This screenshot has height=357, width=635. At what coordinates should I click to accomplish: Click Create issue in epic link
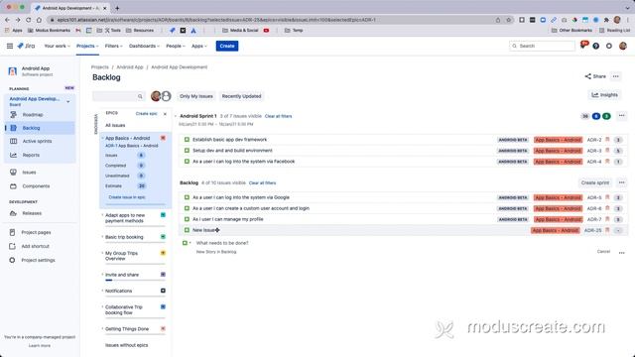pos(127,197)
